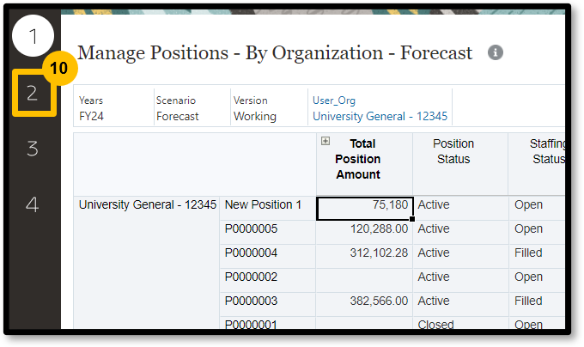Select row header P0000005

[x=251, y=229]
